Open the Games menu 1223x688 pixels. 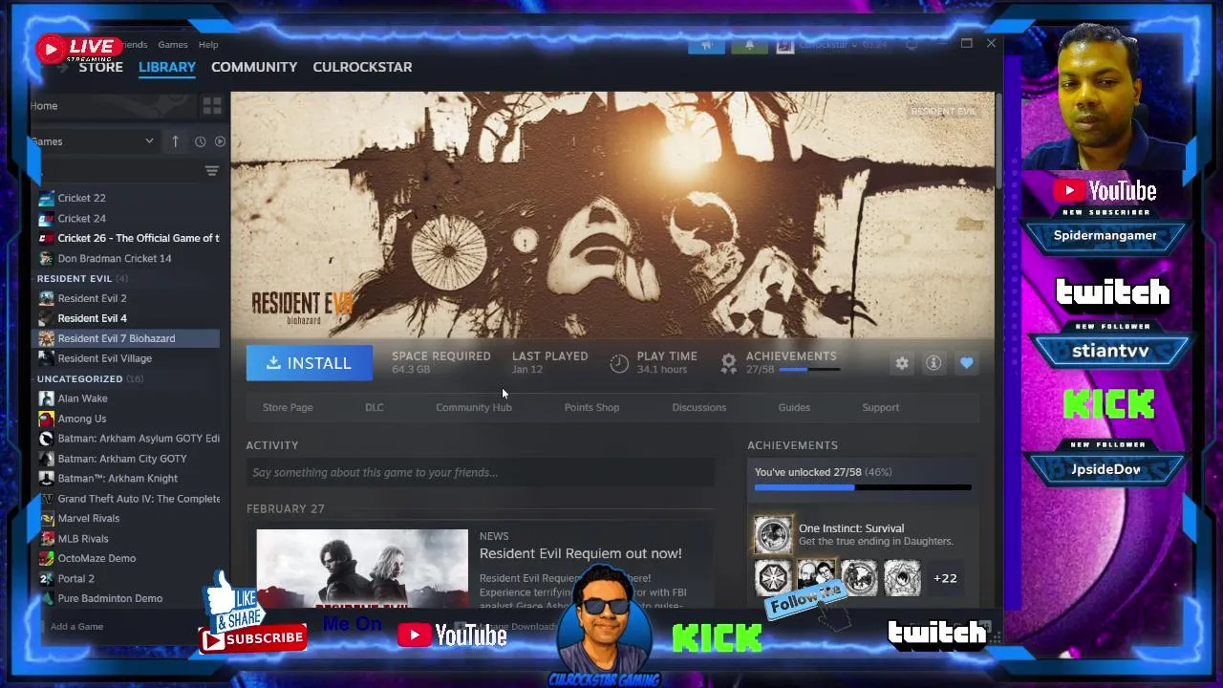(x=173, y=45)
